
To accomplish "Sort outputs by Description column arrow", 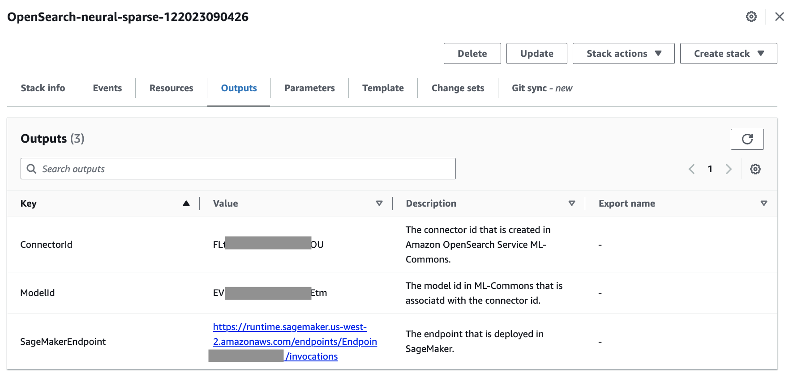I will pyautogui.click(x=572, y=203).
